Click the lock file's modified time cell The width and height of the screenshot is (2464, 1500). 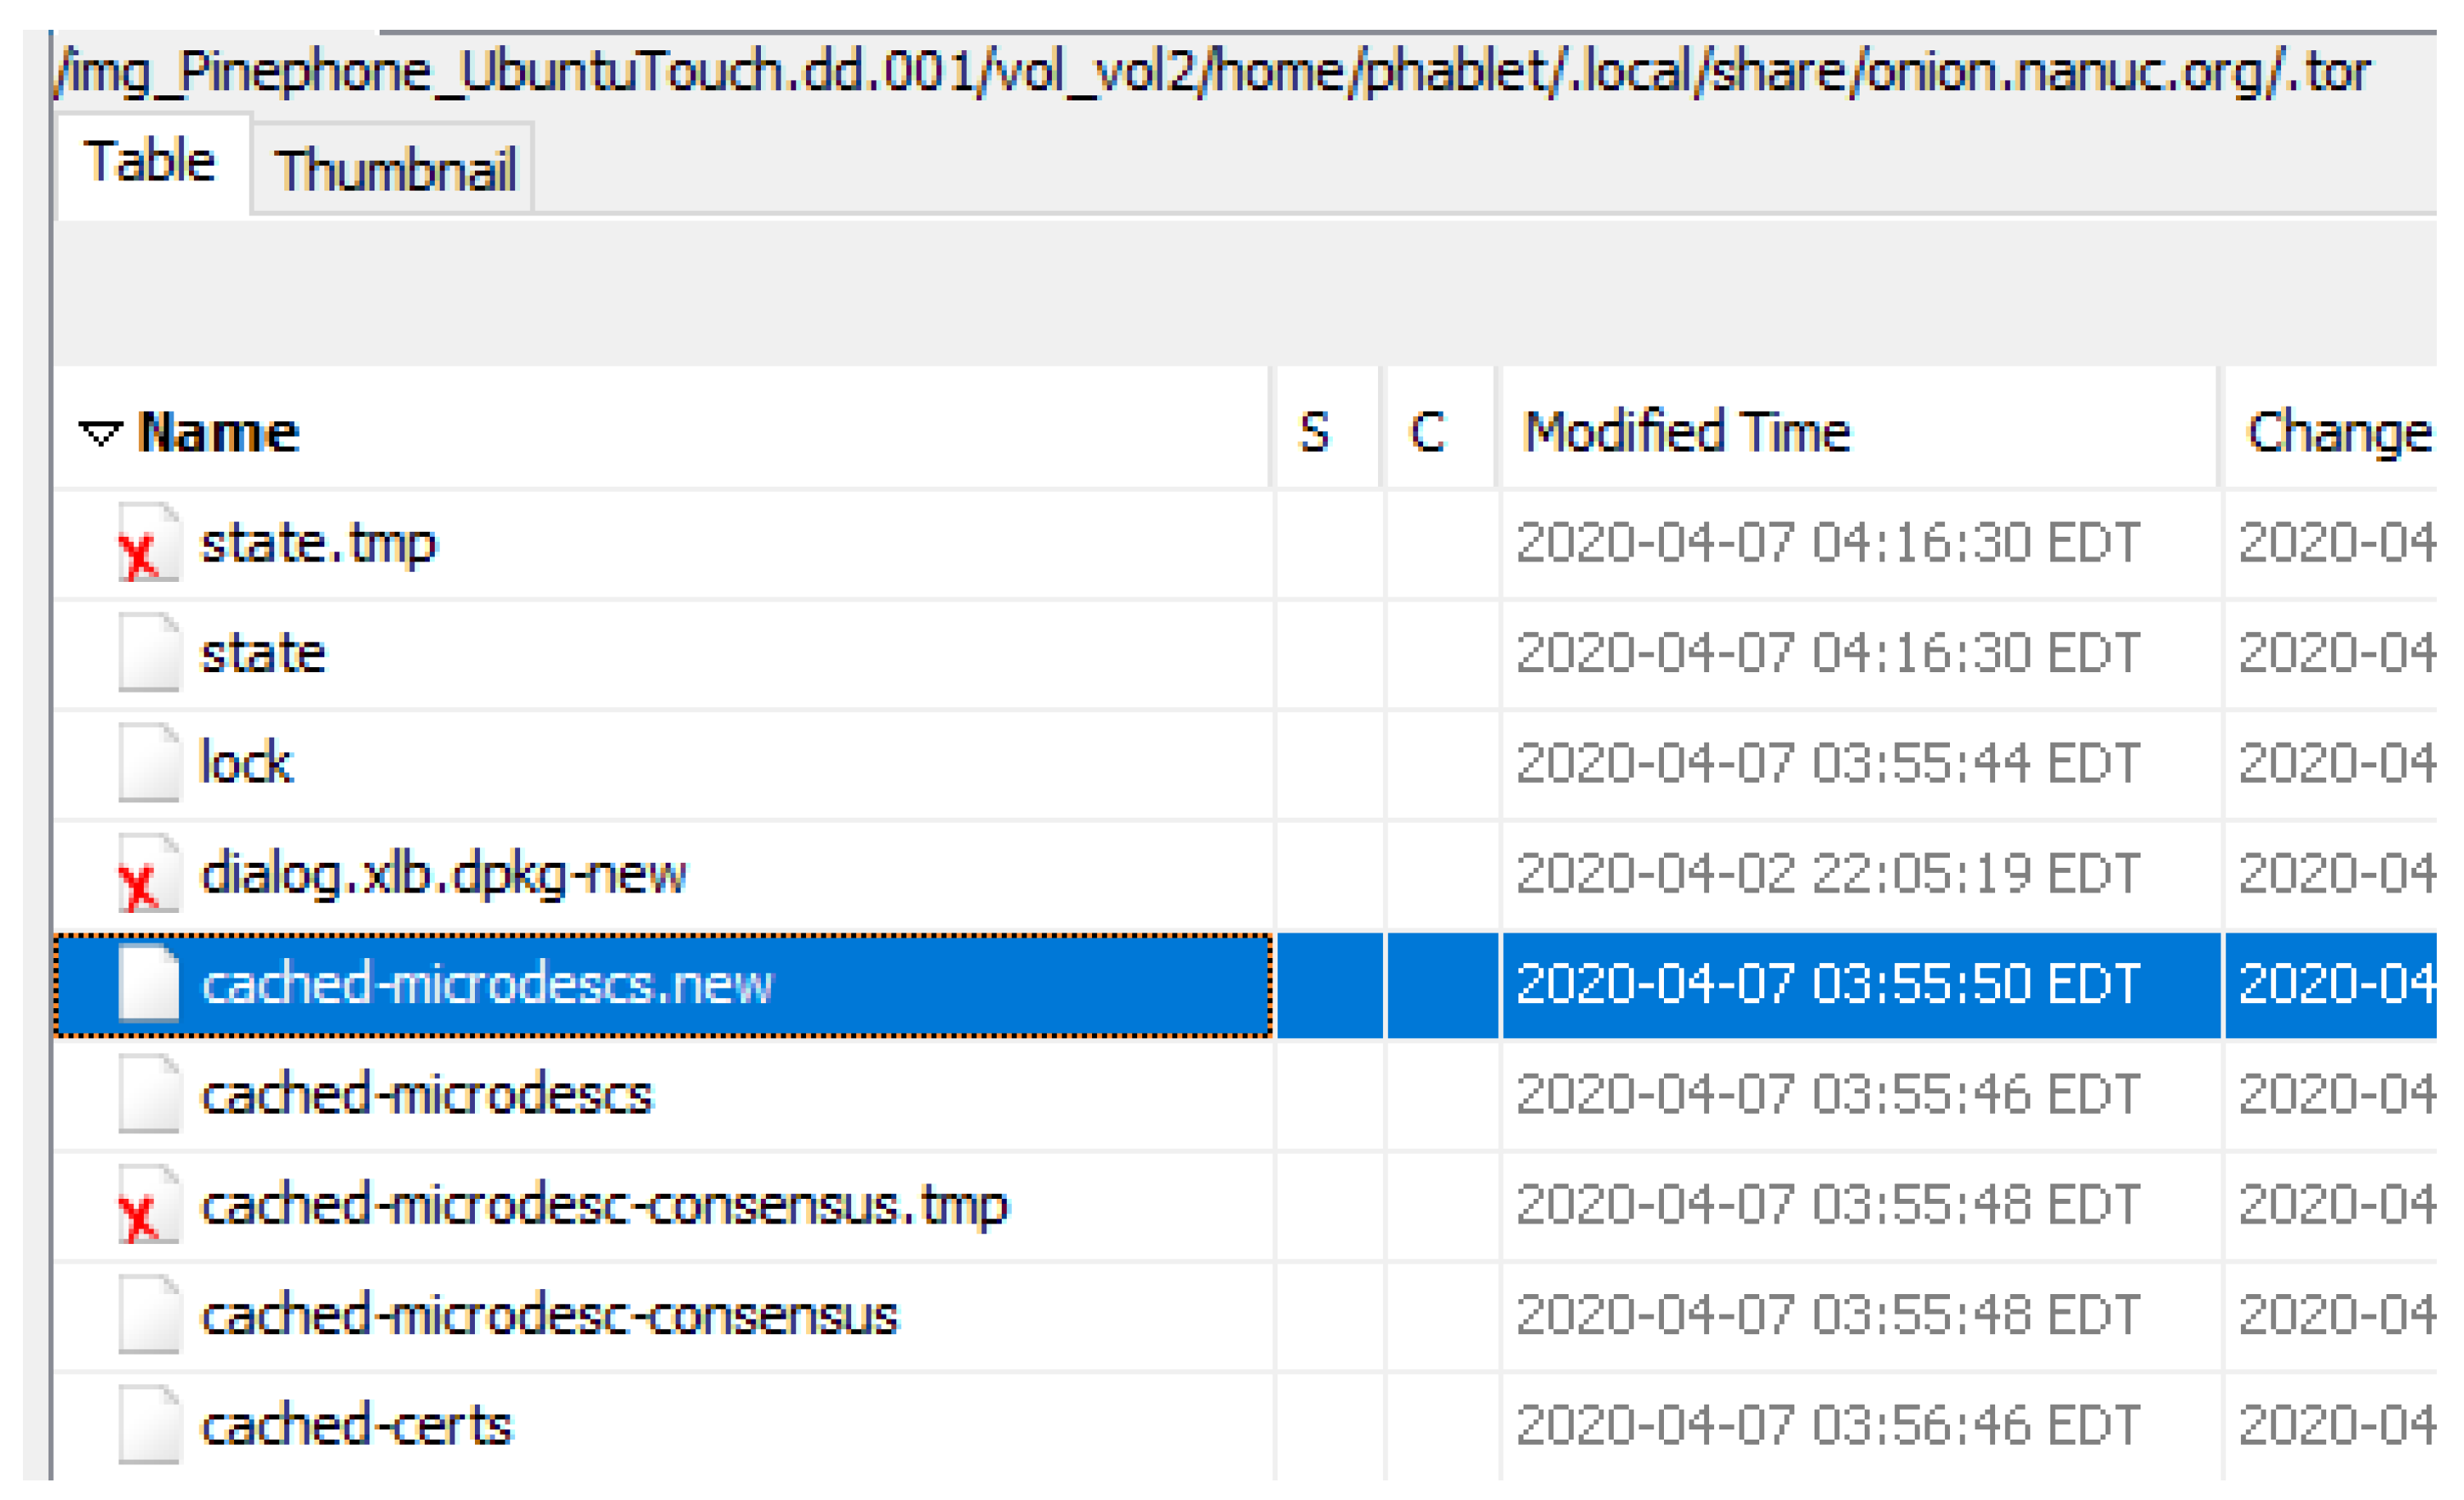click(x=1828, y=763)
